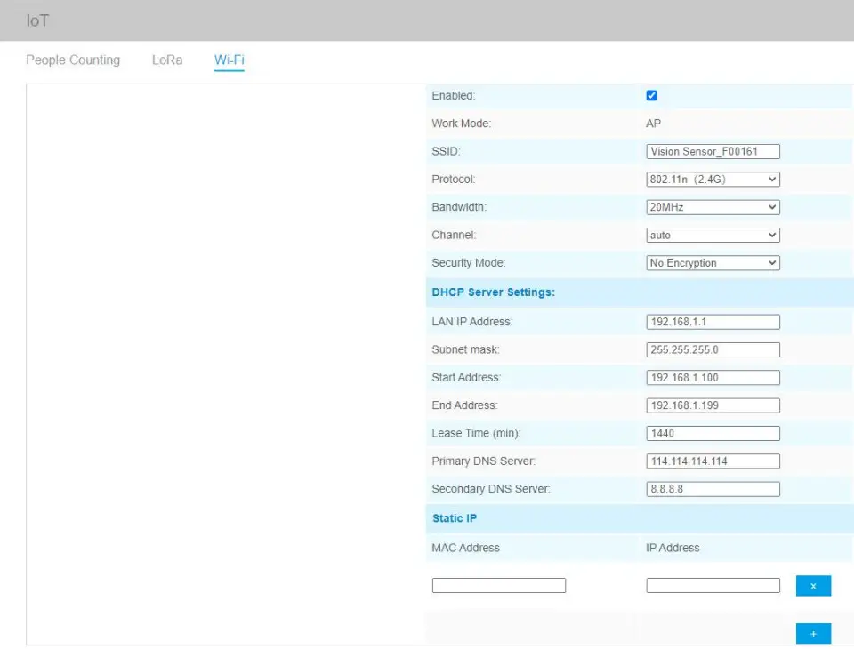The width and height of the screenshot is (854, 649).
Task: Click the static IP Address input box
Action: (x=713, y=586)
